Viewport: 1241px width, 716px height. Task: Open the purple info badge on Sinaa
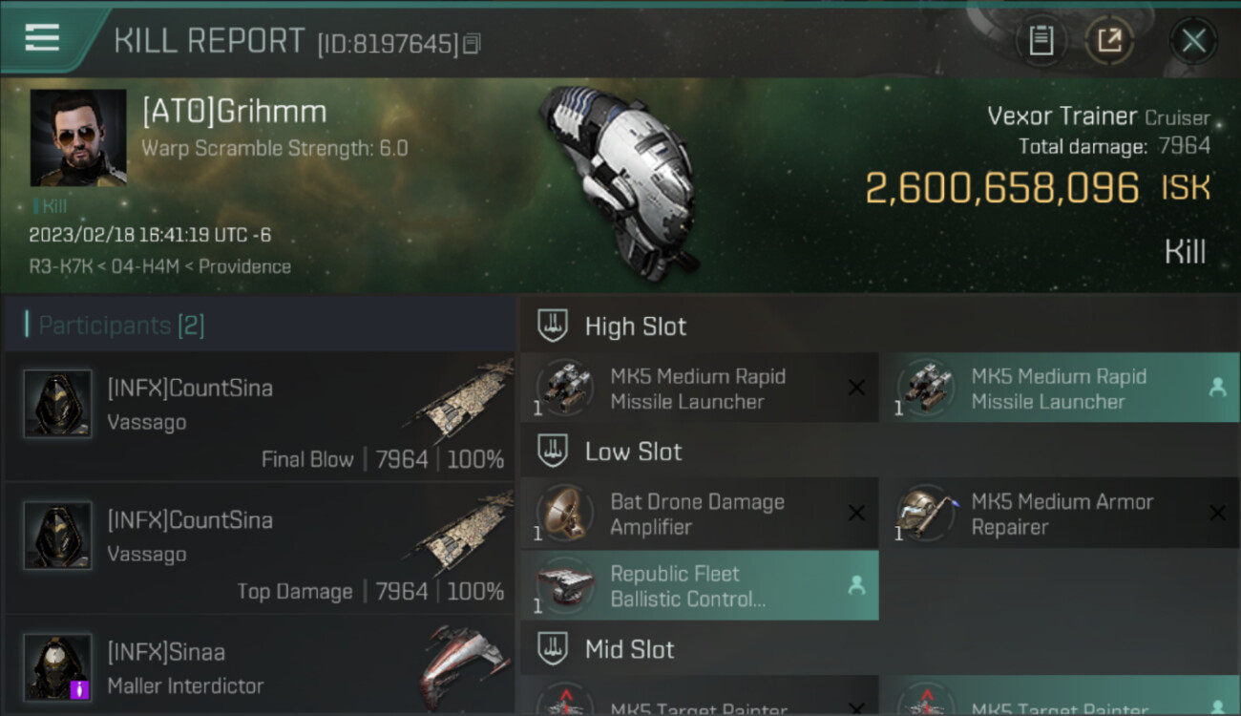coord(80,688)
